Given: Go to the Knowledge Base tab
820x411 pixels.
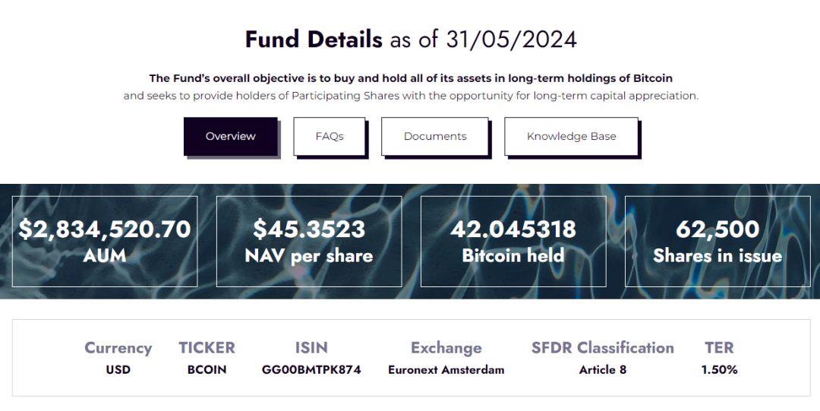Looking at the screenshot, I should (x=572, y=137).
